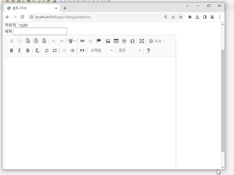Image resolution: width=234 pixels, height=175 pixels.
Task: Toggle bulleted list
Action: [55, 50]
